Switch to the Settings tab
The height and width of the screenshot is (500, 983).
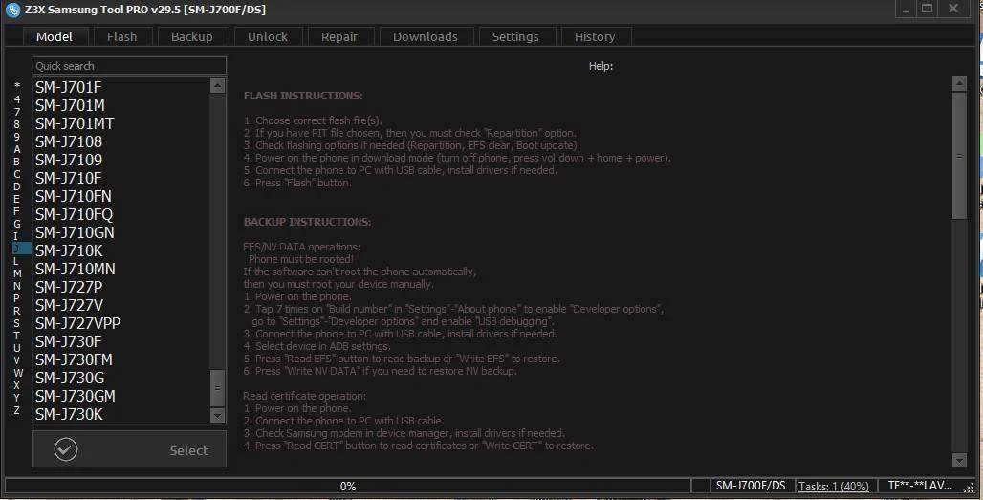pos(515,37)
